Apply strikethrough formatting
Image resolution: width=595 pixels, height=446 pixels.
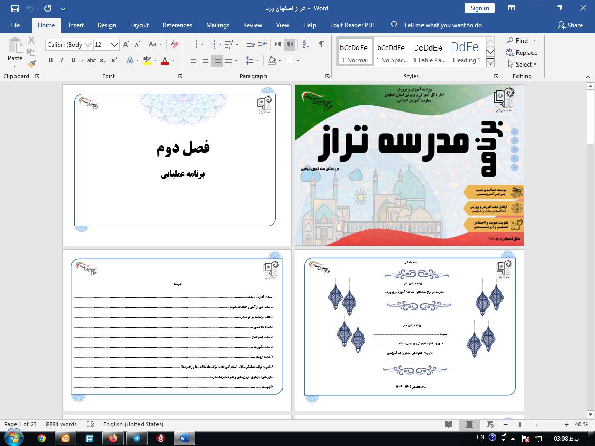click(91, 60)
